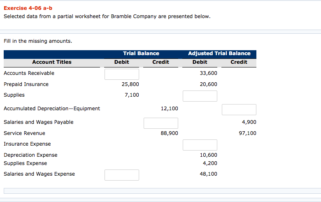Click the Accounts Receivable row label

(29, 73)
